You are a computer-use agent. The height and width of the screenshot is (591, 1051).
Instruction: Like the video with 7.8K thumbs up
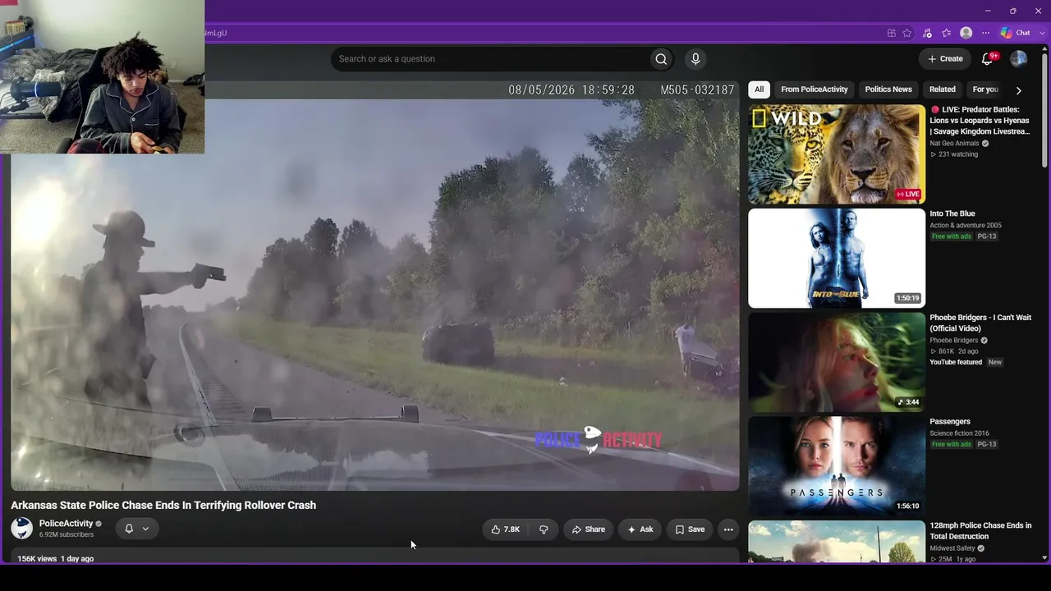(x=506, y=529)
